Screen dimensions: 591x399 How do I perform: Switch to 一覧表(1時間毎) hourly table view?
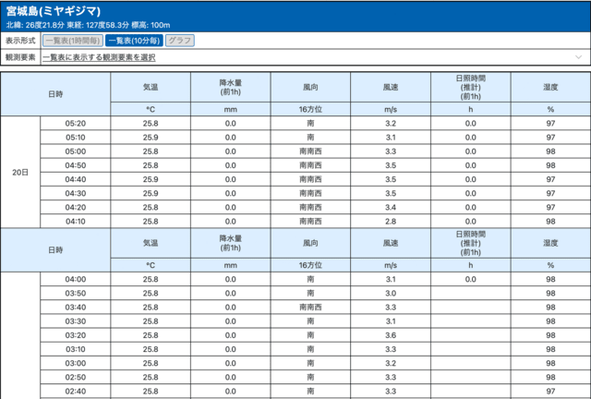pos(72,41)
